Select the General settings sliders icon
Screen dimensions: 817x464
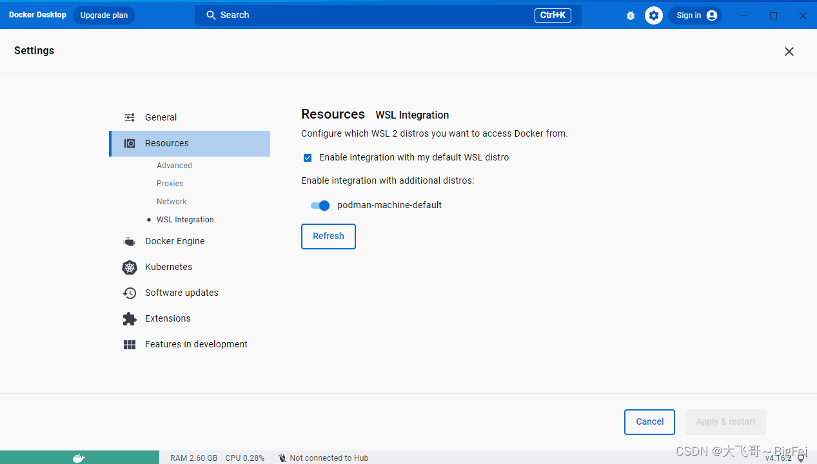click(129, 117)
